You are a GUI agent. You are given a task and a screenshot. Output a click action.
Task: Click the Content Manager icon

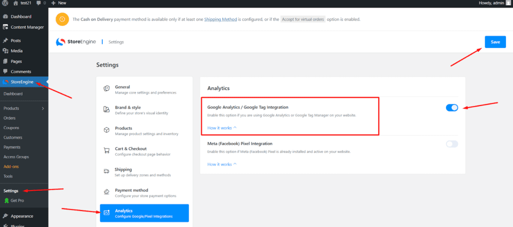(x=5, y=27)
